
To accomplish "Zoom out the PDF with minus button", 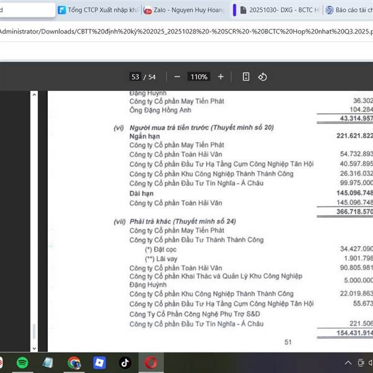I will point(177,77).
